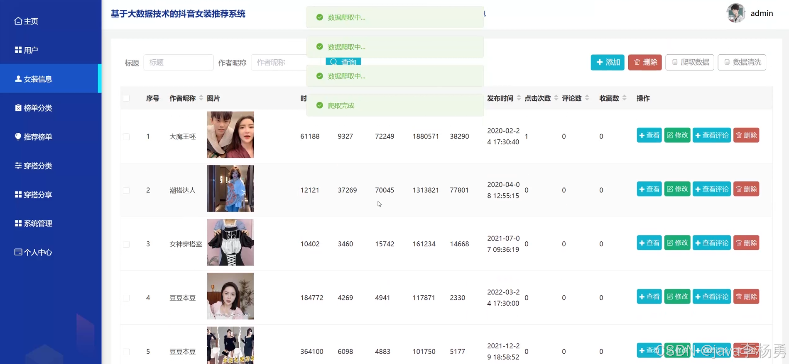Delete row 2 潮搭达人
This screenshot has height=364, width=789.
pyautogui.click(x=746, y=189)
